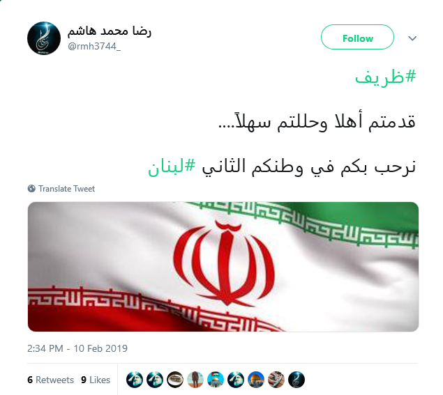
Task: Open the tweet timestamp 10 Feb 2019
Action: click(77, 348)
